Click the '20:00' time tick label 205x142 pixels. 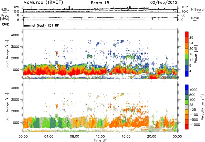click(x=151, y=137)
